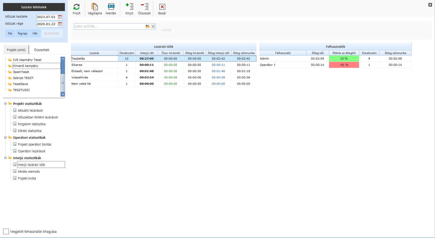Copy data with Vágólapra icon
Screen dimensions: 435x238
(x=95, y=7)
